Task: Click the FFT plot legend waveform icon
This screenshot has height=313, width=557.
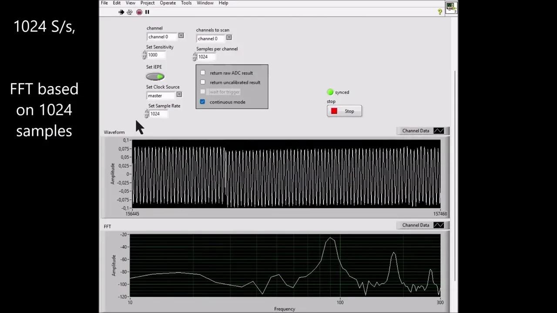Action: coord(439,225)
